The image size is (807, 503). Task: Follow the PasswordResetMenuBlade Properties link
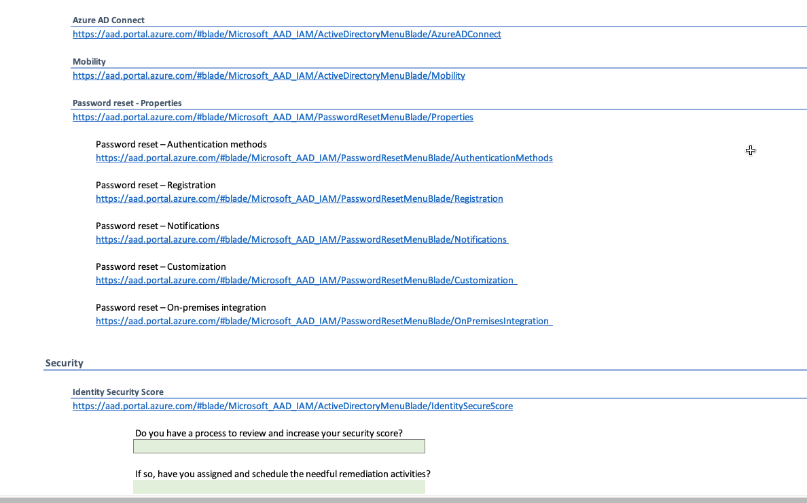click(272, 117)
